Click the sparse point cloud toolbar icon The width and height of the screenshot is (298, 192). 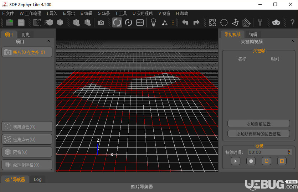(37, 22)
